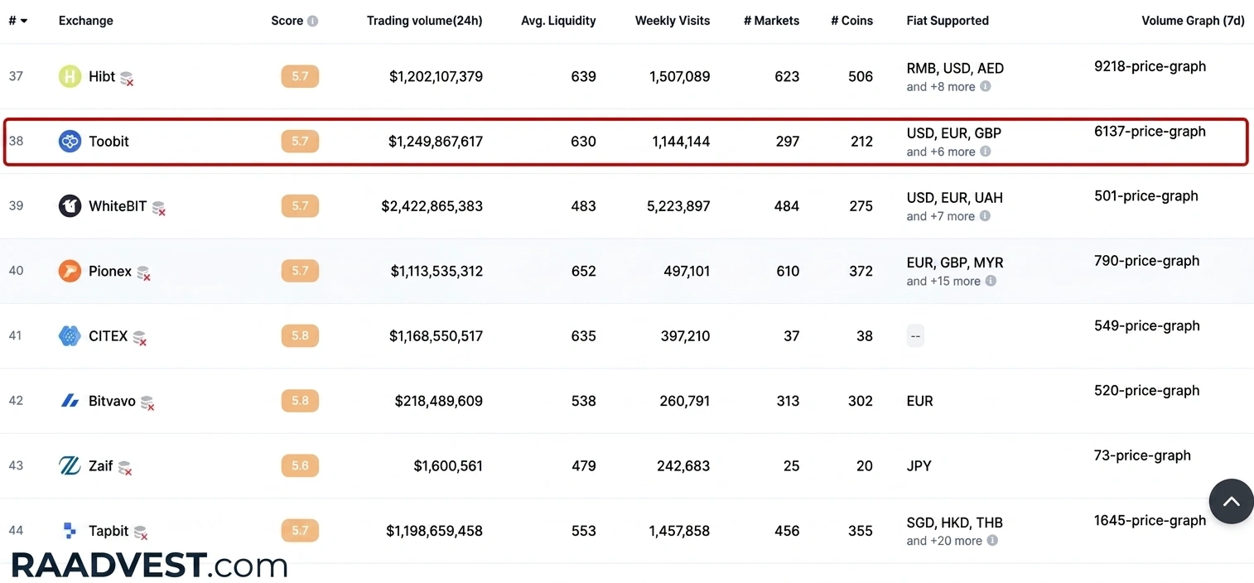Click the no-reserves icon beside WhiteBIT
The width and height of the screenshot is (1254, 583).
158,209
